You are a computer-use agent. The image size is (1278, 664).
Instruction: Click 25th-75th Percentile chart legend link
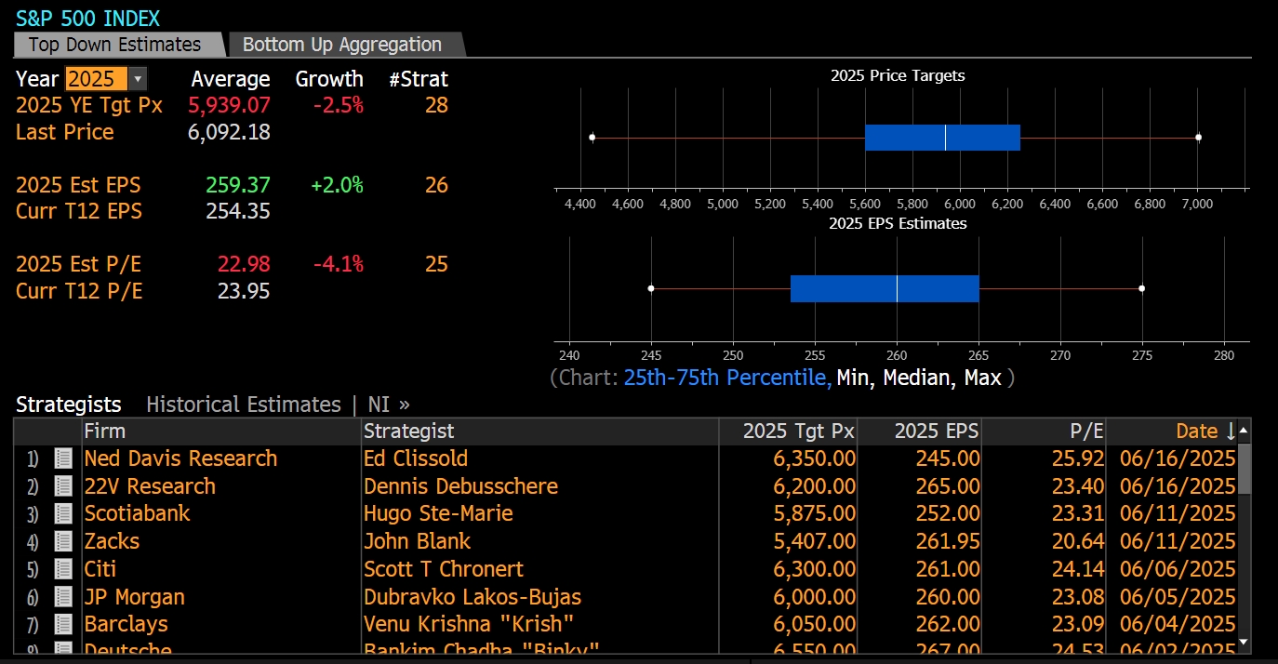tap(727, 378)
